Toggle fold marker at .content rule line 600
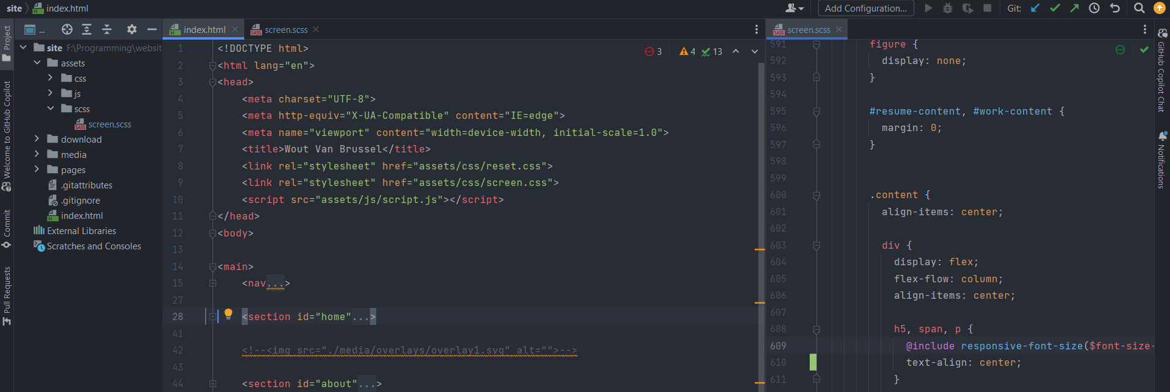 click(x=816, y=195)
